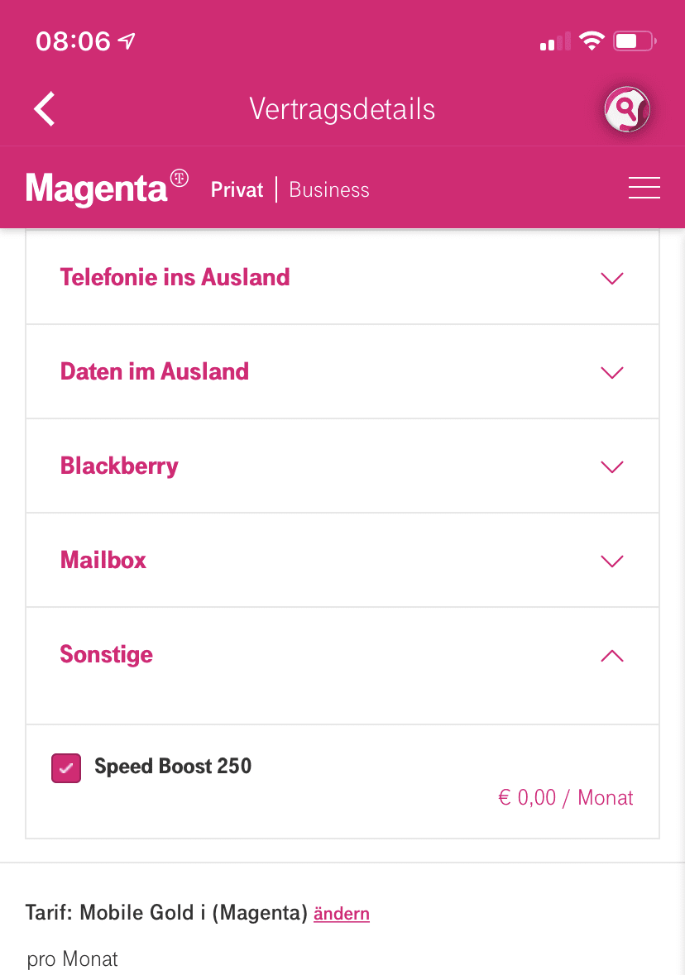Viewport: 685px width, 975px height.
Task: Tap the Speed Boost 250 label
Action: coord(173,767)
